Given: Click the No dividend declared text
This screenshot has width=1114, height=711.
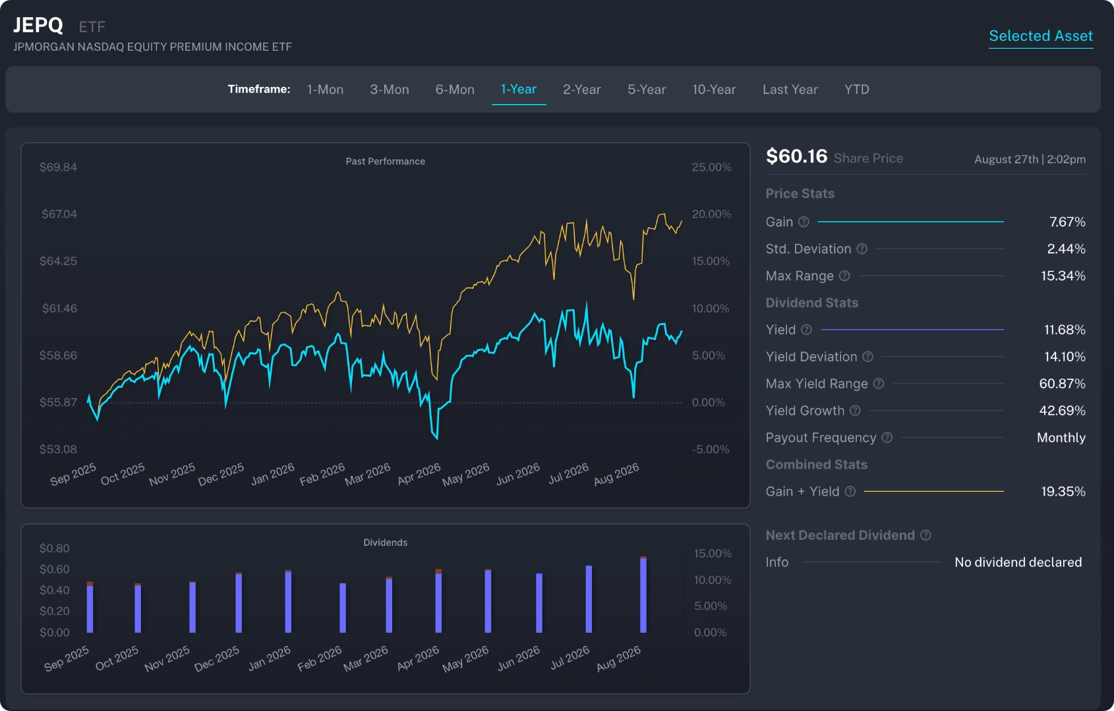Looking at the screenshot, I should click(x=1018, y=562).
